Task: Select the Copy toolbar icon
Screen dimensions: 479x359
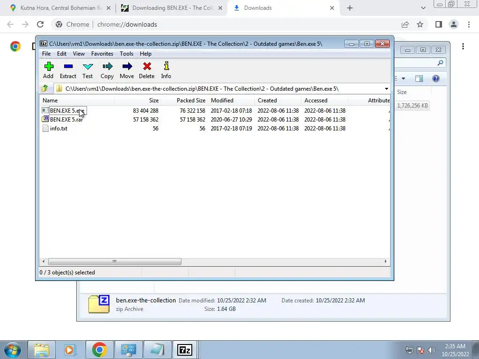Action: [x=107, y=70]
